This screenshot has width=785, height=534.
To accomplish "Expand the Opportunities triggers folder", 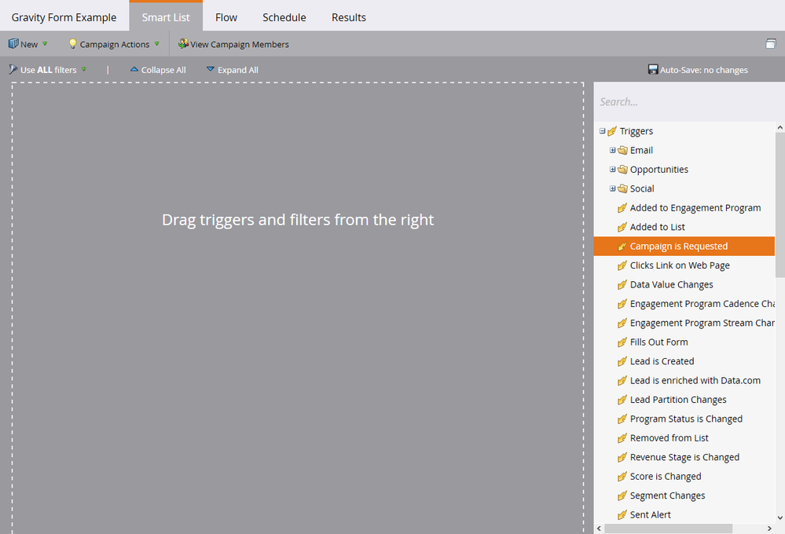I will pyautogui.click(x=613, y=170).
